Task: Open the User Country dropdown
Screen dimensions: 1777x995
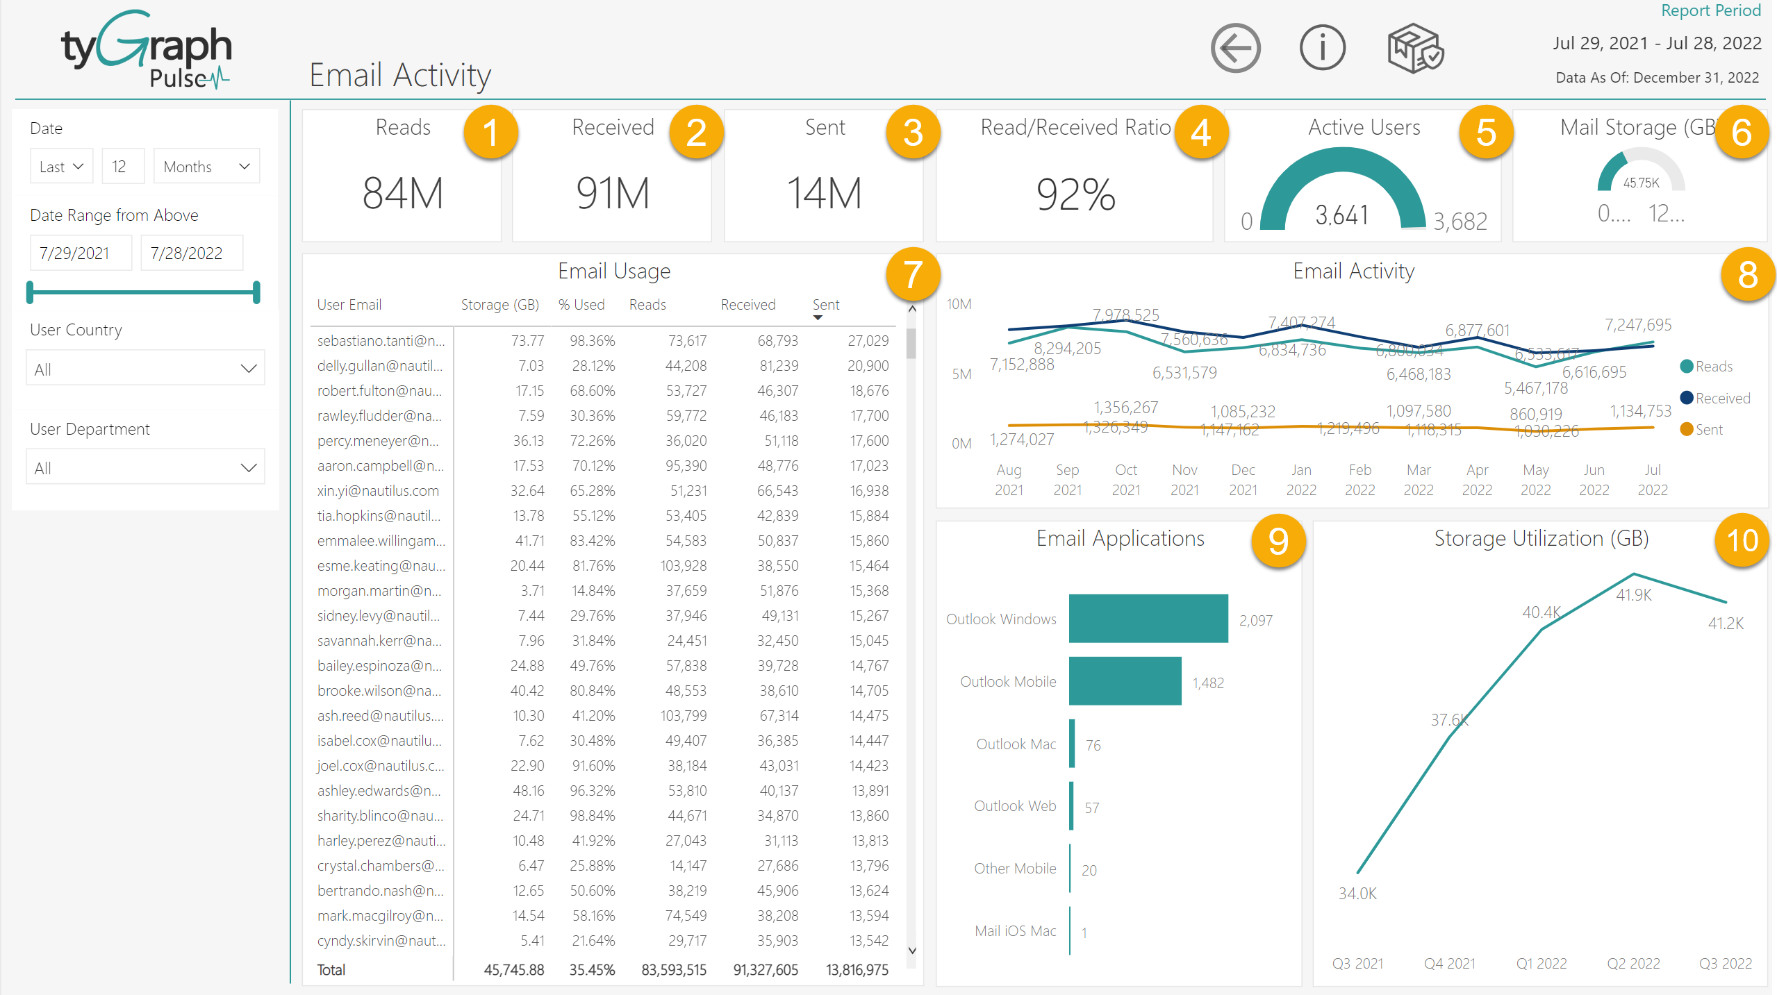Action: [145, 369]
